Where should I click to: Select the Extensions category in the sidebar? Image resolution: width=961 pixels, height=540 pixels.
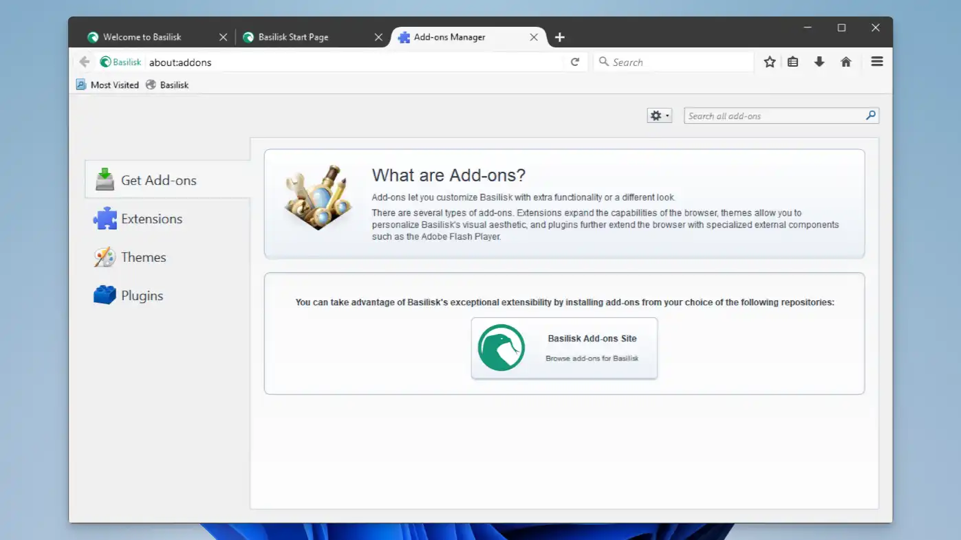click(x=151, y=218)
